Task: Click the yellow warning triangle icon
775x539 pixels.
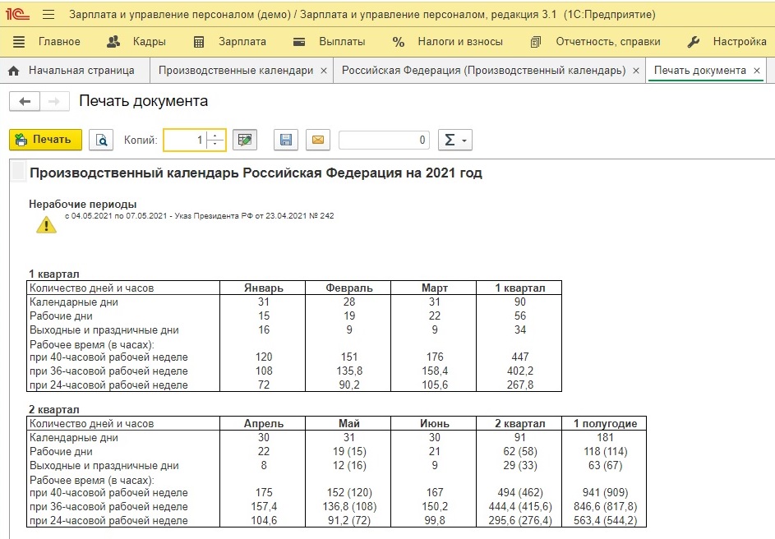Action: [x=47, y=225]
